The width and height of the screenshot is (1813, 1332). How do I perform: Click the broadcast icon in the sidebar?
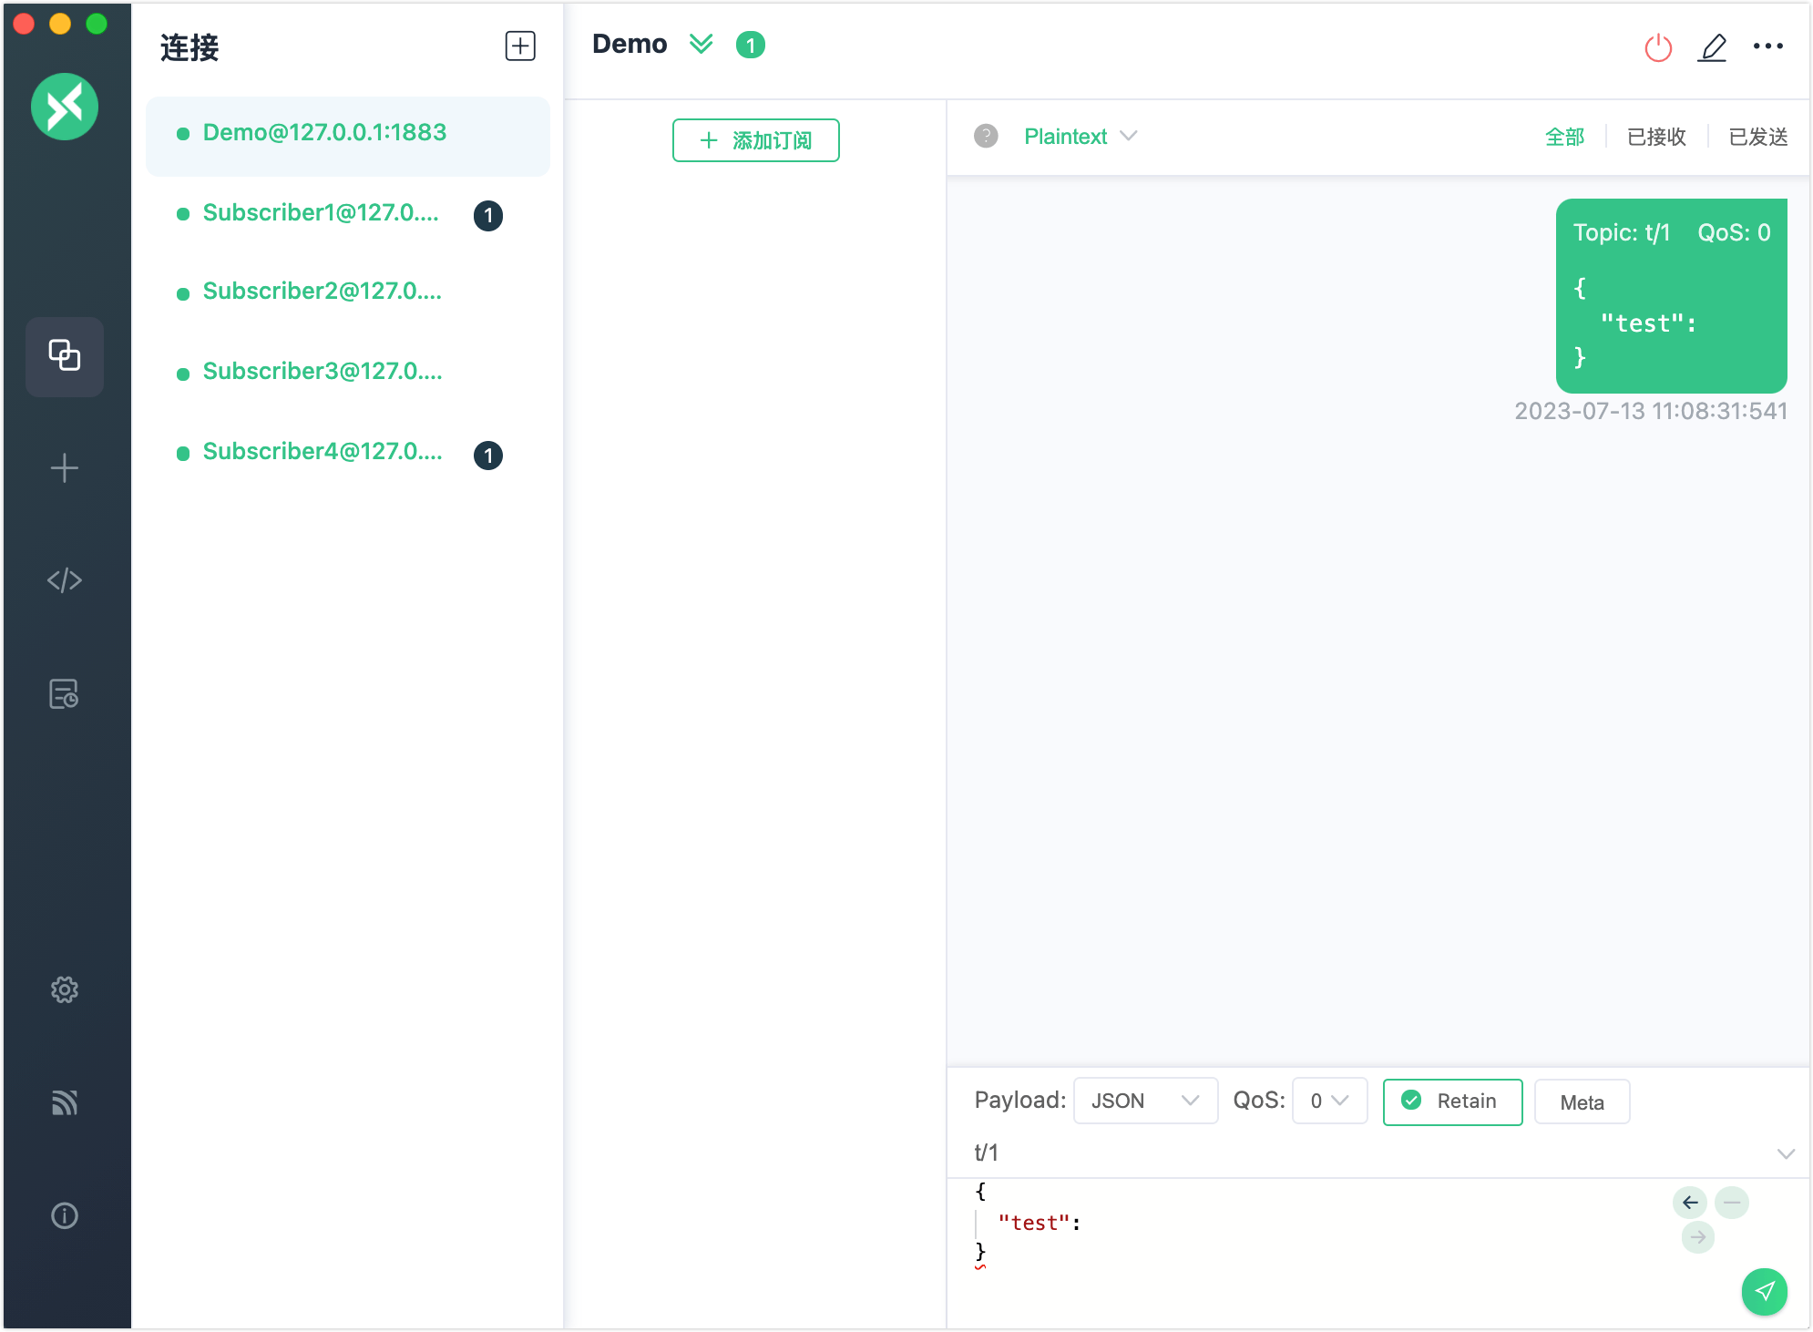click(64, 1103)
